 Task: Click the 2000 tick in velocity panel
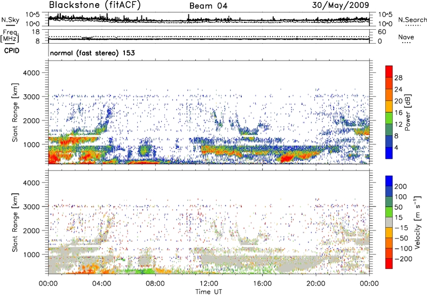(31, 231)
